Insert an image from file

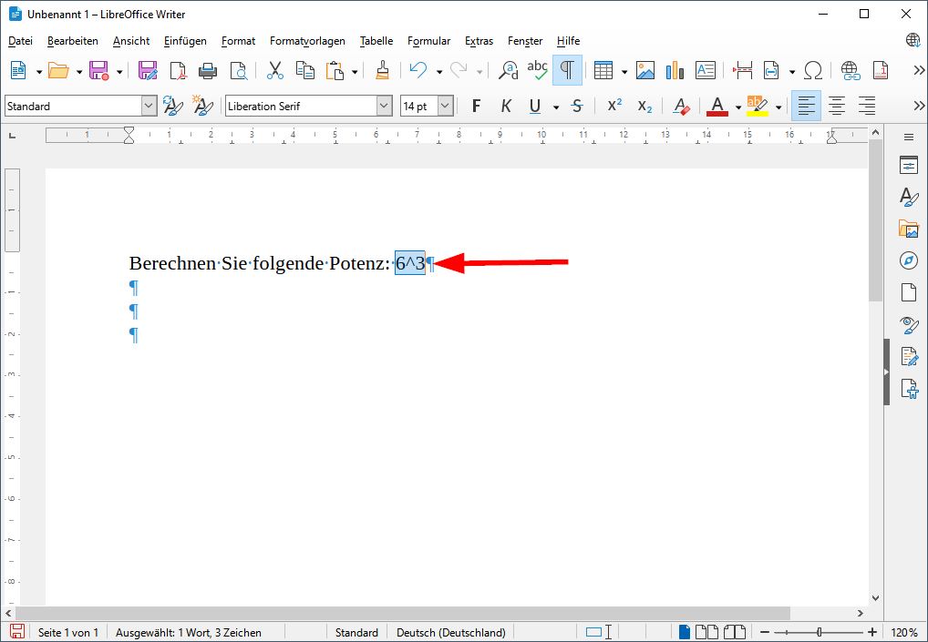tap(644, 69)
